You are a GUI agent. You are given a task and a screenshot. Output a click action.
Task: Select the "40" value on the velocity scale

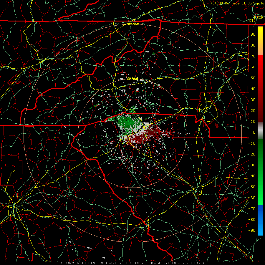point(253,89)
